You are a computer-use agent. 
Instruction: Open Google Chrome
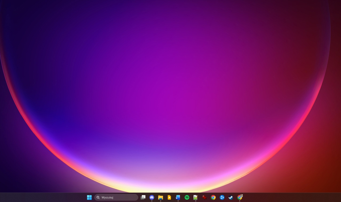pos(213,197)
